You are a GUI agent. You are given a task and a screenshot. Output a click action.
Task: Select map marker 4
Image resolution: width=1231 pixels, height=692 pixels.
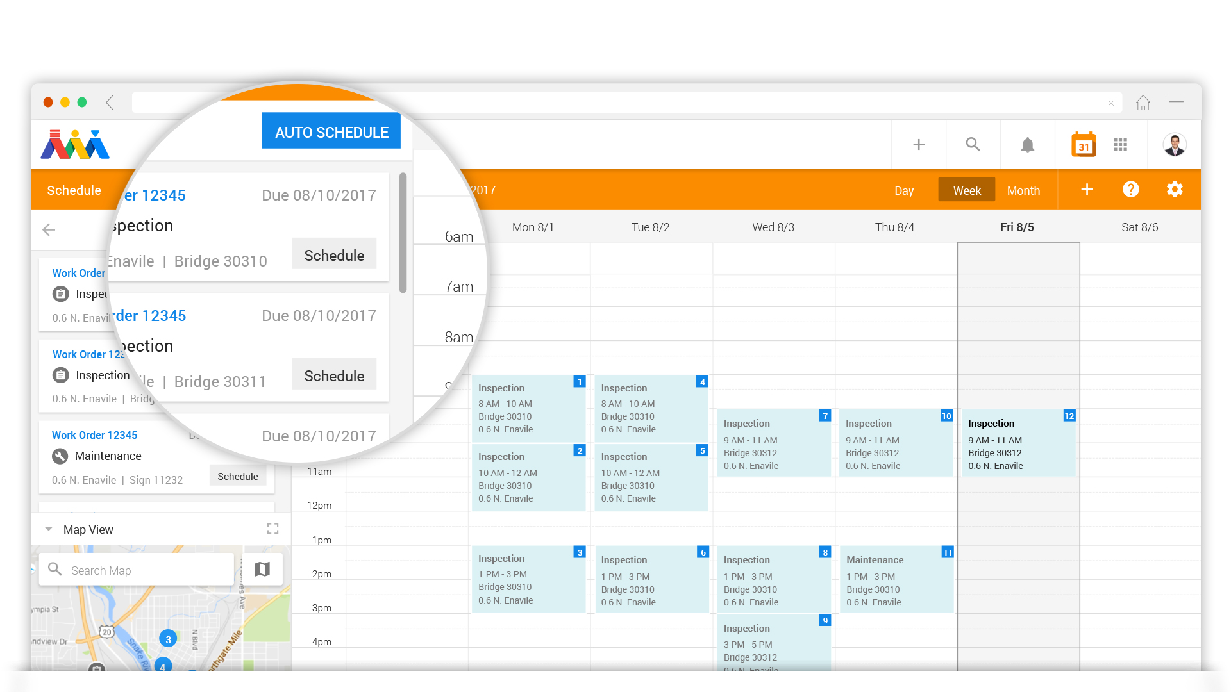click(163, 665)
